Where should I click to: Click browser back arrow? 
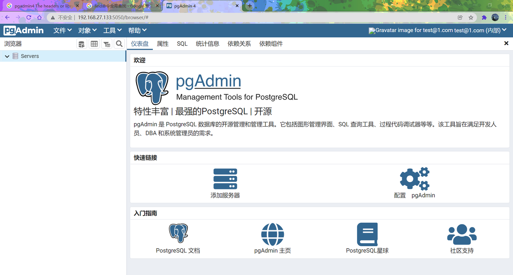(x=7, y=17)
